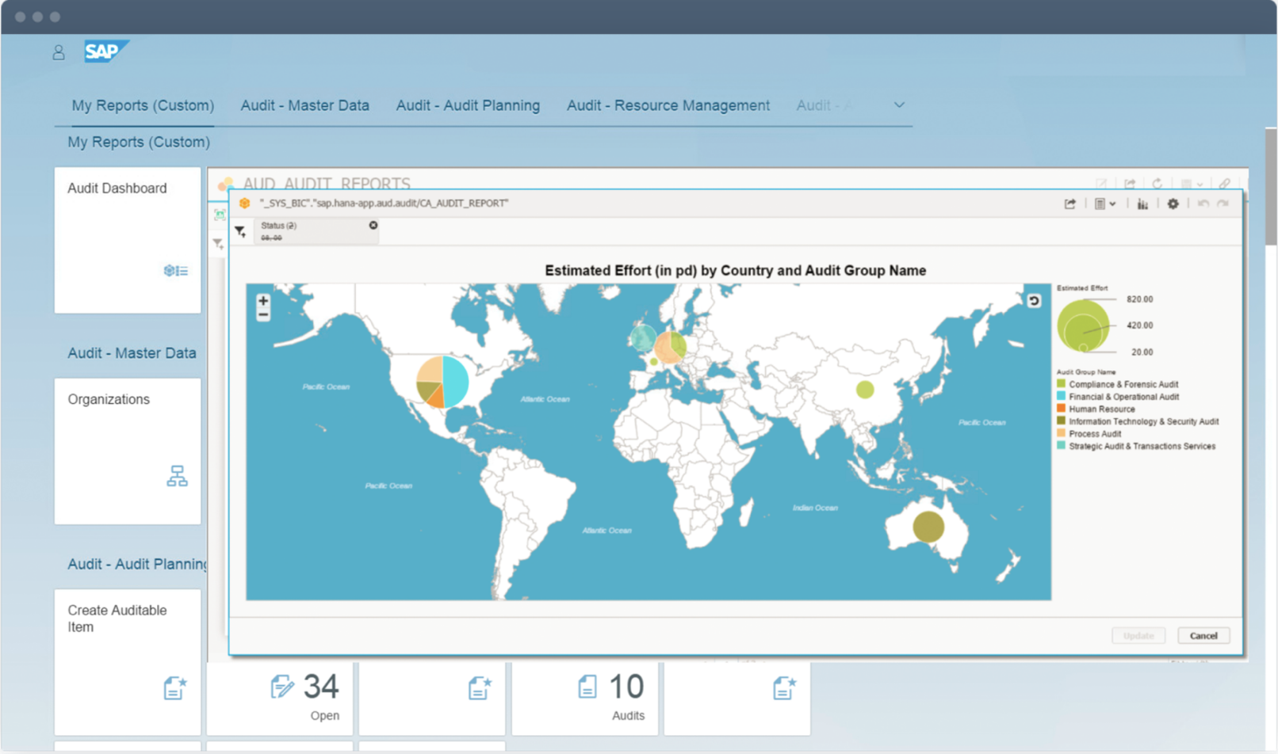This screenshot has height=754, width=1278.
Task: Open the table view dropdown in dialog toolbar
Action: pos(1105,204)
